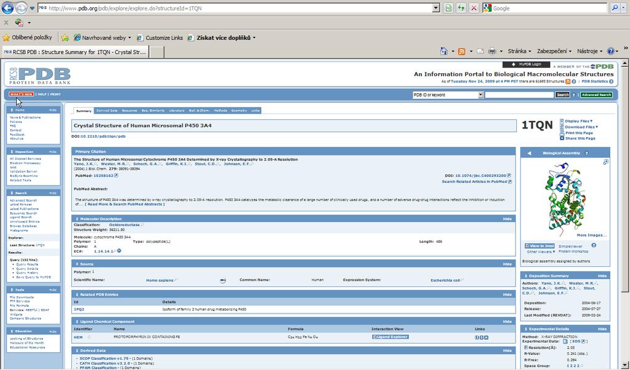
Task: Open the browser Home page icon
Action: [x=443, y=51]
